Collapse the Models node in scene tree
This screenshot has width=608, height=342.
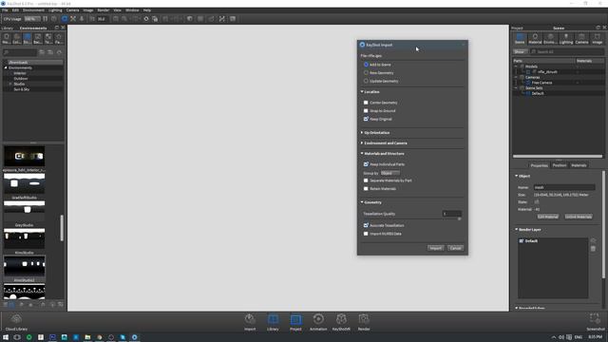click(x=516, y=66)
